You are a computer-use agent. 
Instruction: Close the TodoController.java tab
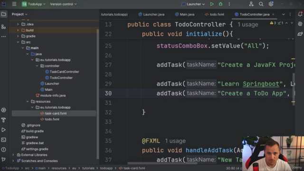click(273, 14)
